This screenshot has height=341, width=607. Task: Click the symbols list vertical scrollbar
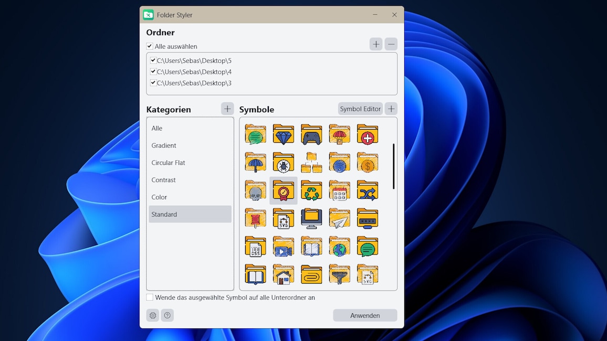(394, 166)
